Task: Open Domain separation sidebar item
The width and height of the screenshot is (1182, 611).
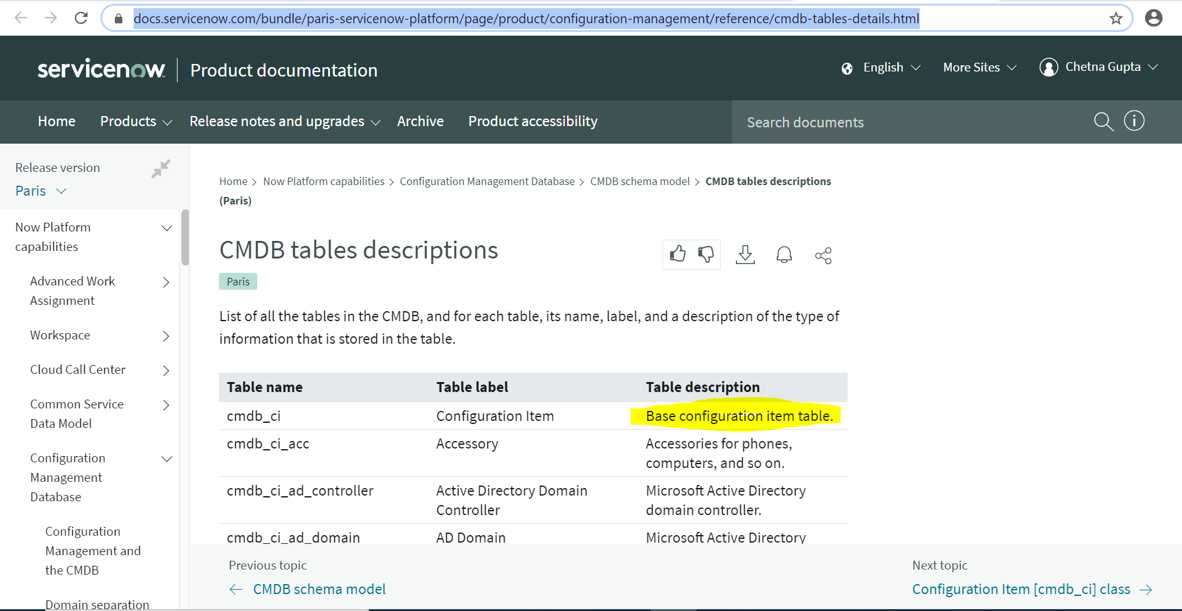Action: [97, 604]
